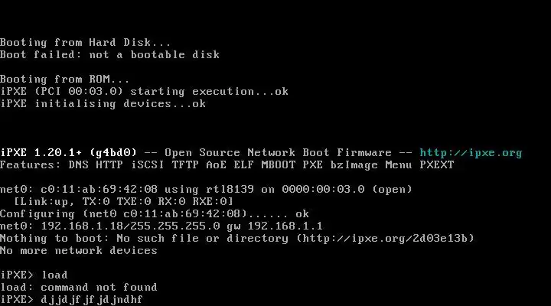Click the last iPXE> prompt
The width and height of the screenshot is (551, 306).
coord(17,299)
